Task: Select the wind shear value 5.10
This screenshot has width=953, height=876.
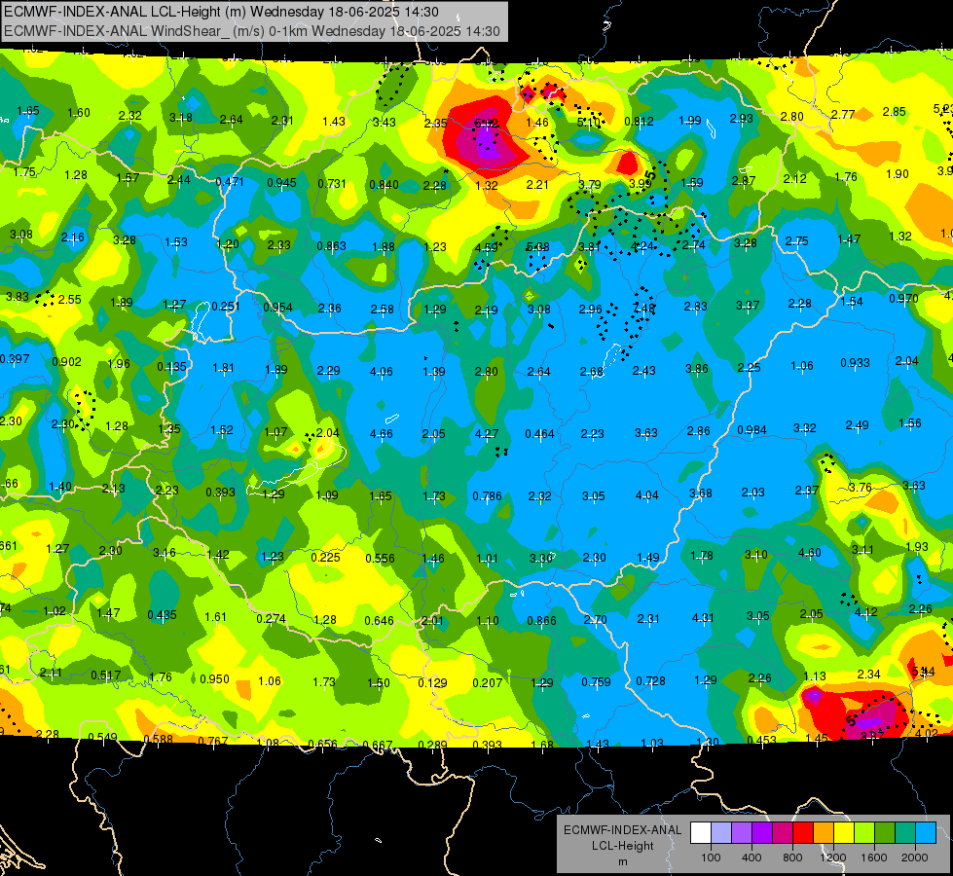Action: pos(588,123)
